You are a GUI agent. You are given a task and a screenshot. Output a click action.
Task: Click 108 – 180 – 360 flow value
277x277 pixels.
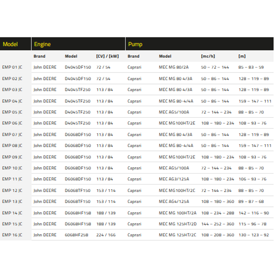coord(217,201)
